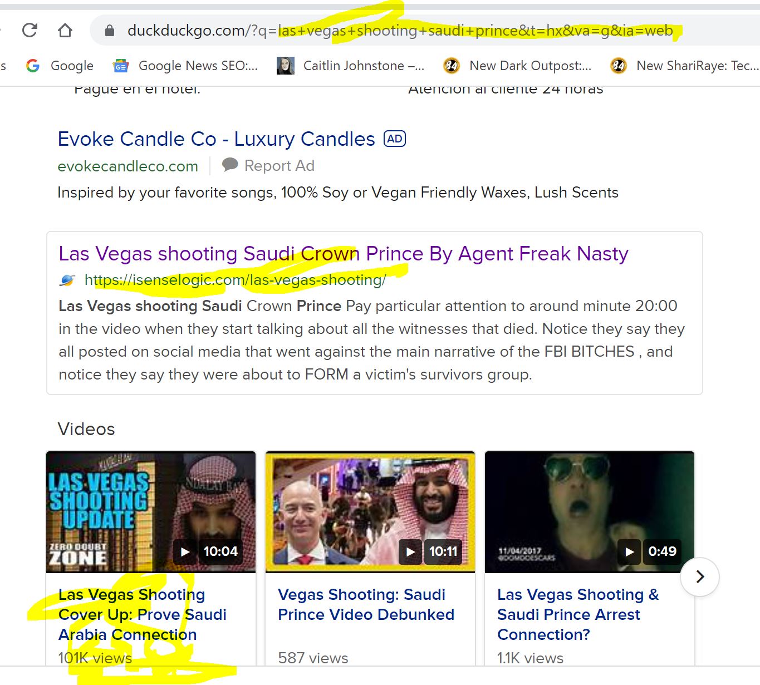
Task: Open the Evoke Candle Co ad link
Action: click(x=217, y=139)
